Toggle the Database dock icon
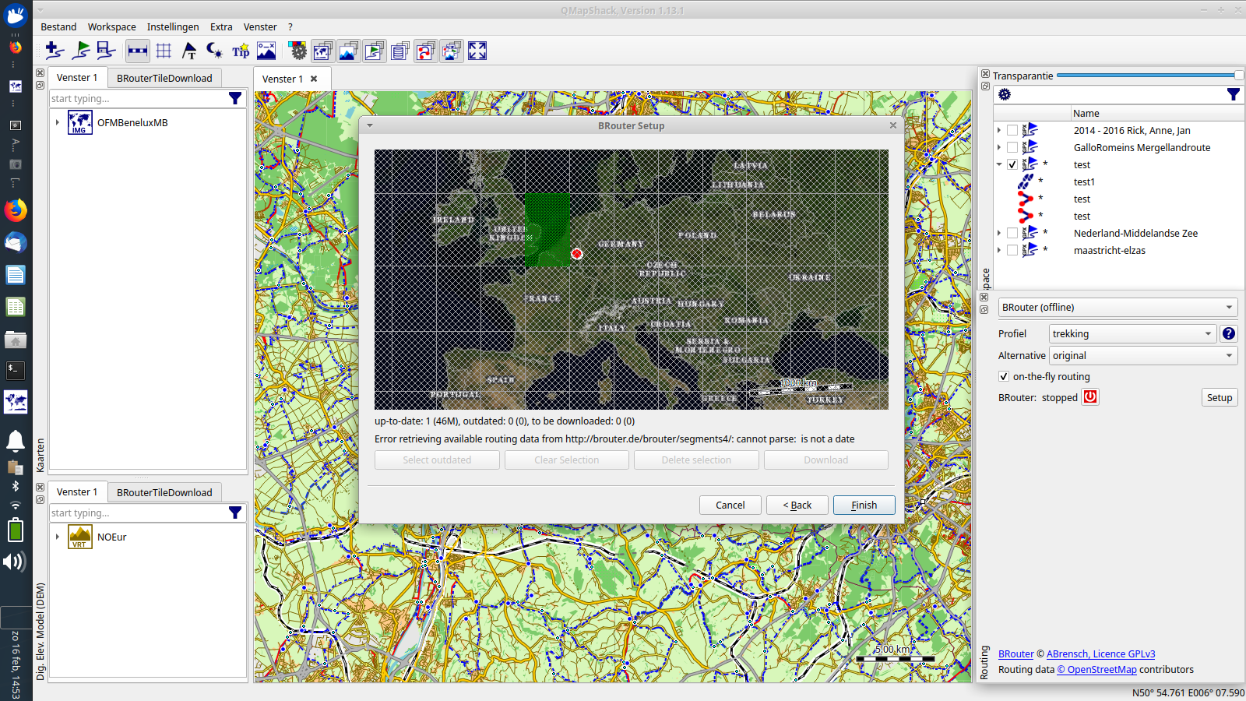Viewport: 1246px width, 701px height. pyautogui.click(x=400, y=51)
